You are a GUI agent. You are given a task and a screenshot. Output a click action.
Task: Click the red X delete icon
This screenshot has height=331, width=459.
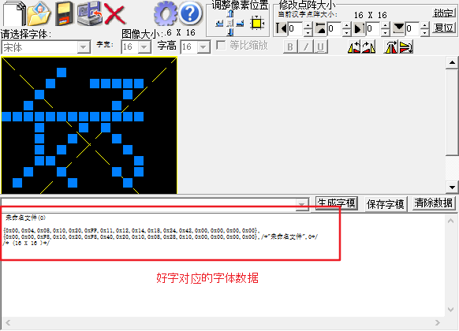pyautogui.click(x=115, y=13)
